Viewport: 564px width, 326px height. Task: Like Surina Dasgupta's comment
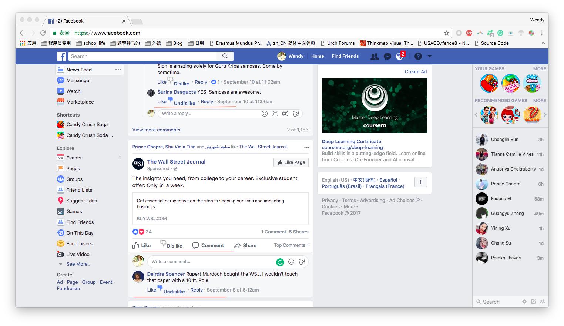(x=162, y=102)
